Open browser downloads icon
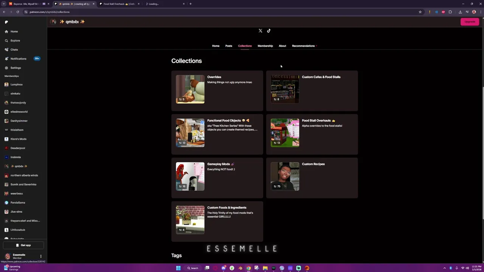The width and height of the screenshot is (484, 272). 460,12
